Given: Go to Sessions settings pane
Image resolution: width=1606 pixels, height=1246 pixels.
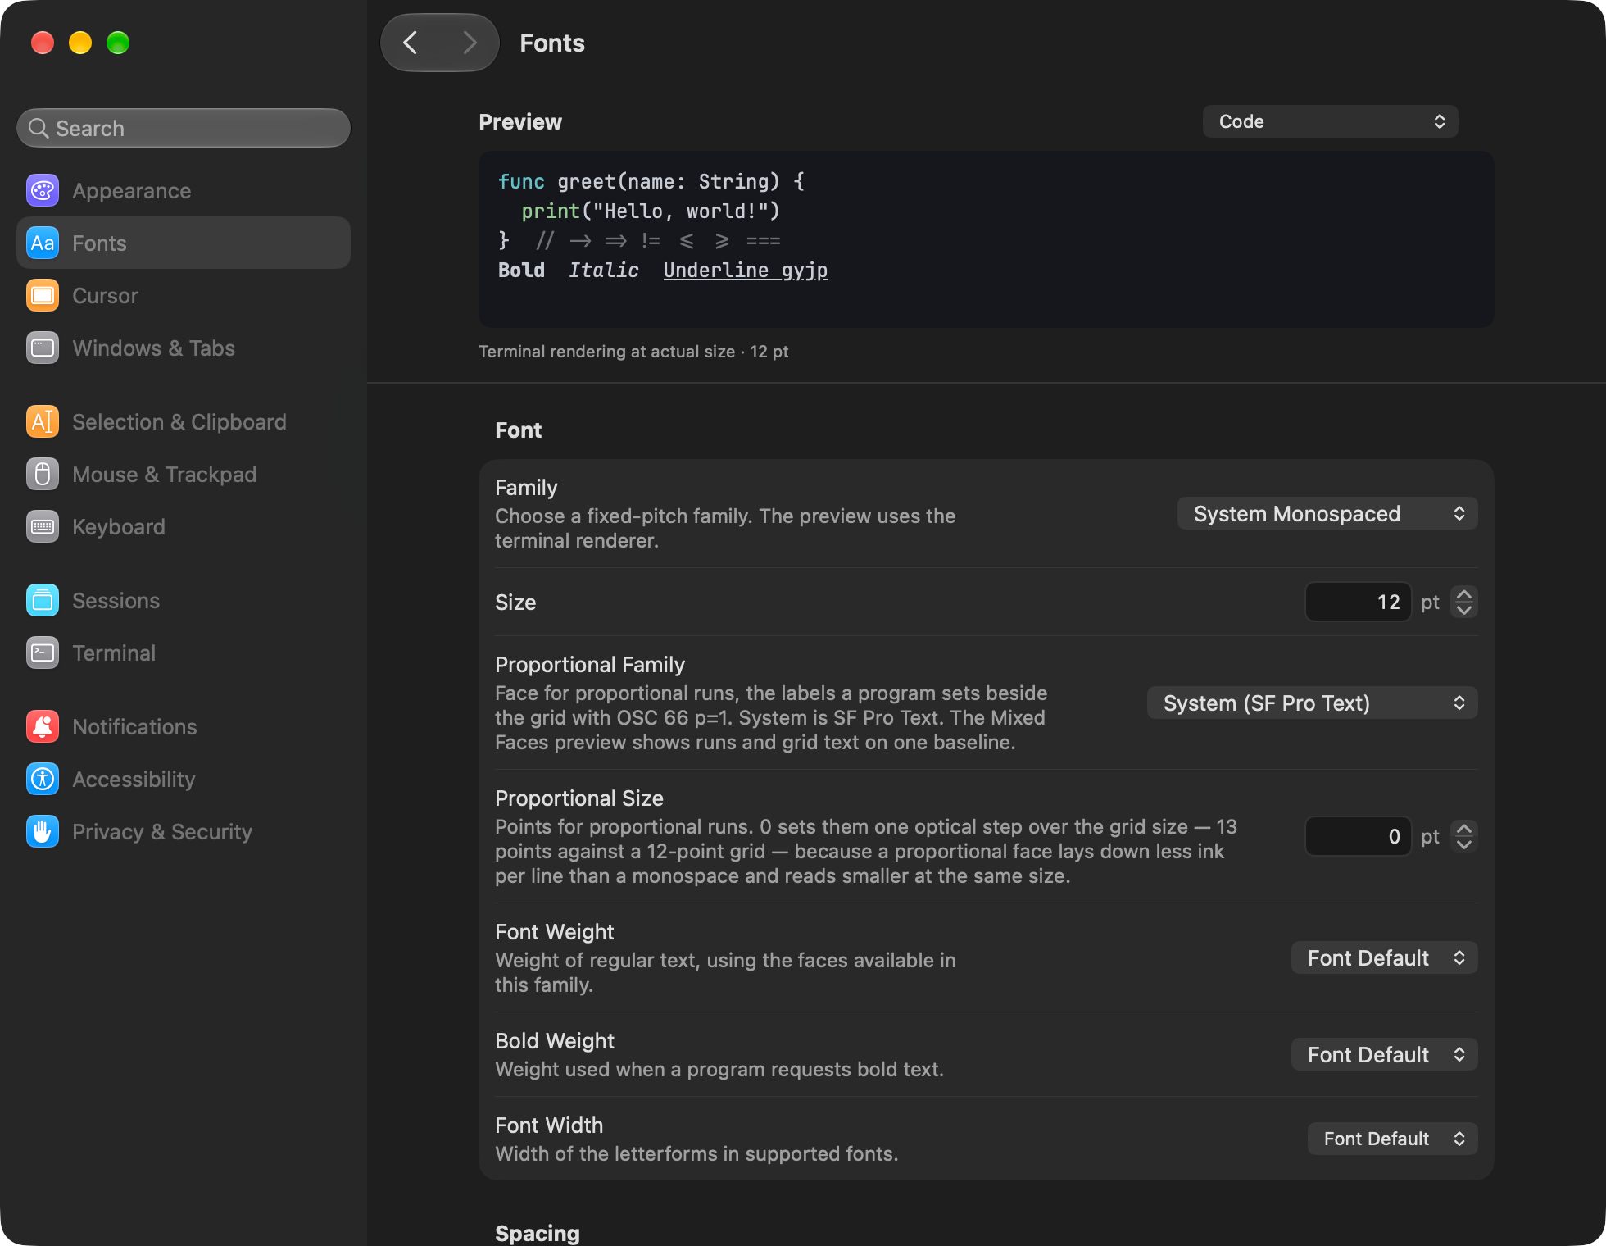Looking at the screenshot, I should 184,601.
